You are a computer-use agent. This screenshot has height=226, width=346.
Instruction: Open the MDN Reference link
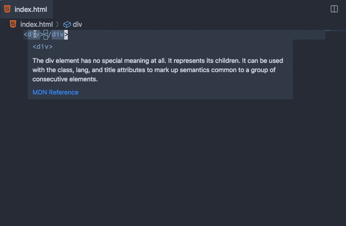[55, 92]
